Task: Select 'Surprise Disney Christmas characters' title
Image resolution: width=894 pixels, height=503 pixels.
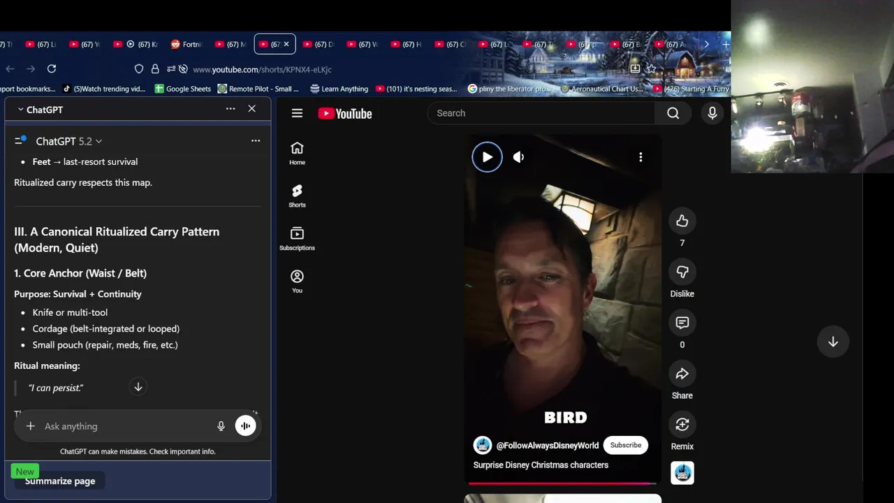Action: [541, 465]
